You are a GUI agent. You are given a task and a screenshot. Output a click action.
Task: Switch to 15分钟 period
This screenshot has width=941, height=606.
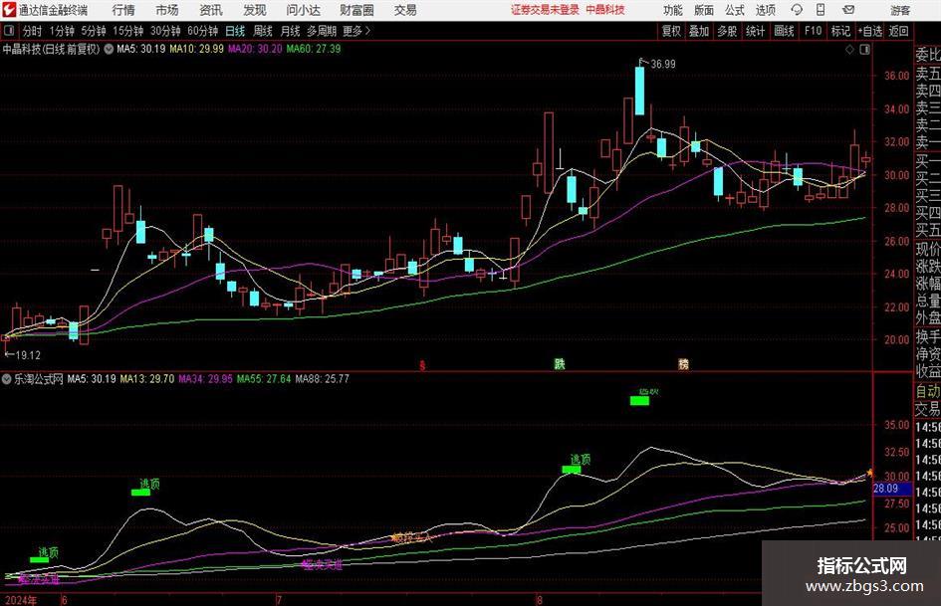pyautogui.click(x=127, y=31)
